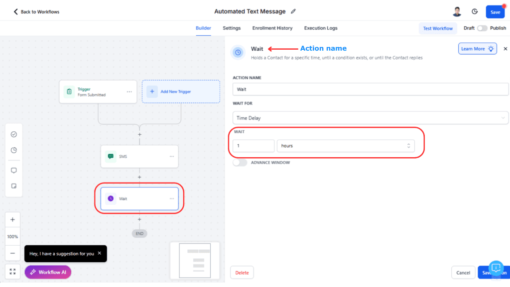Click the Test Workflow button

(438, 28)
